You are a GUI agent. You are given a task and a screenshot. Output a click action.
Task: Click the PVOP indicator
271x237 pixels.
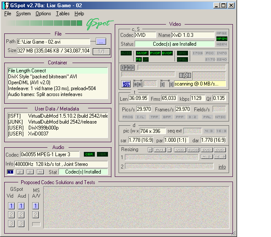pyautogui.click(x=155, y=53)
